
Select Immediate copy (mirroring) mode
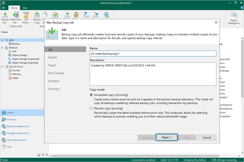click(91, 95)
